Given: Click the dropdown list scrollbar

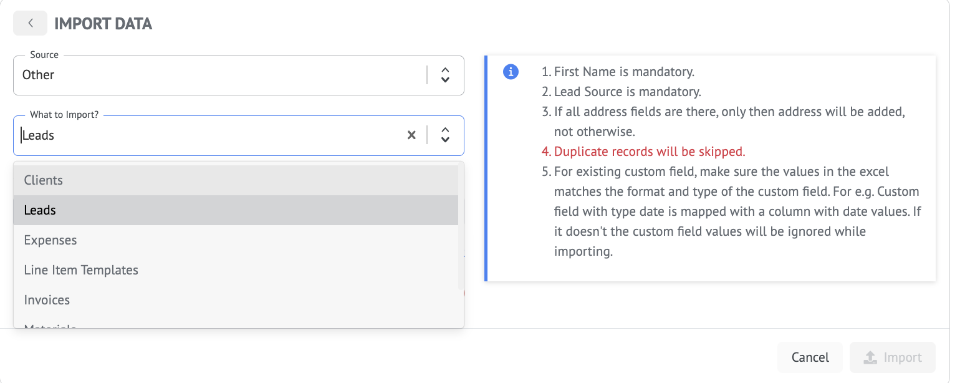Looking at the screenshot, I should (x=461, y=228).
